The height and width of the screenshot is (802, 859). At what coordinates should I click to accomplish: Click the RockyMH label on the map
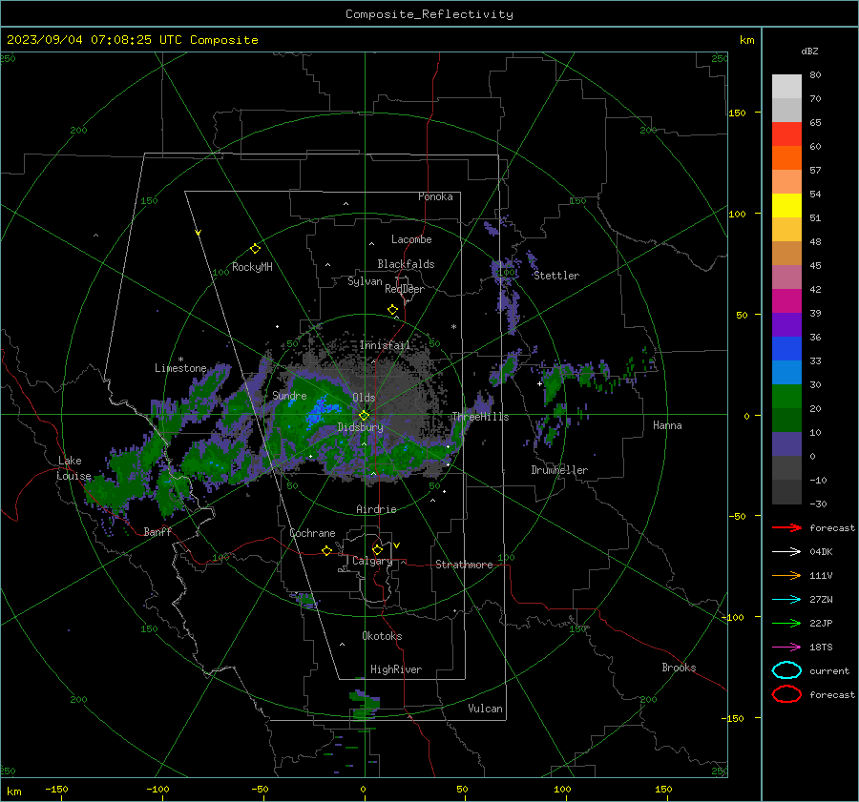point(252,267)
